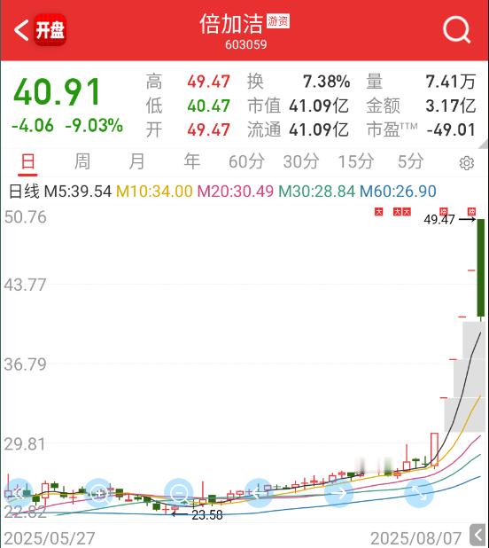The width and height of the screenshot is (489, 548).
Task: Tap the floating diagonal-arrows fullscreen control
Action: pos(418,493)
